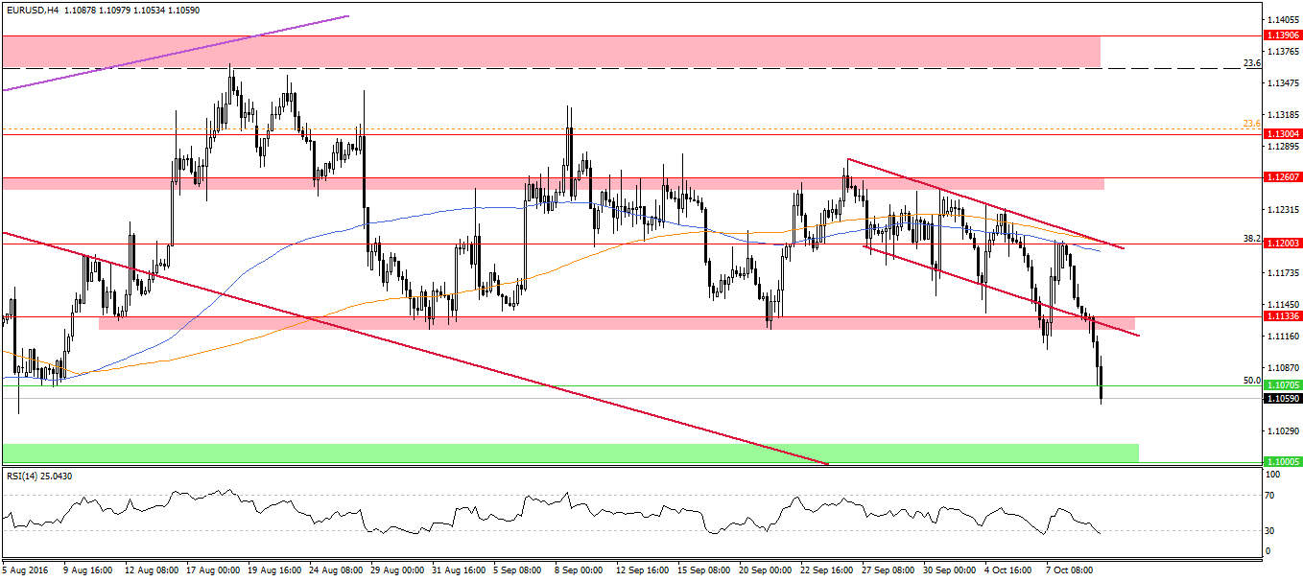The width and height of the screenshot is (1303, 581).
Task: Click the orange 23.6 Fibonacci label
Action: (x=1251, y=124)
